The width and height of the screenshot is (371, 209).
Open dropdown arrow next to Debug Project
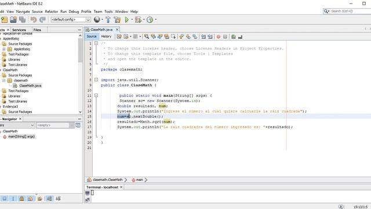(144, 20)
